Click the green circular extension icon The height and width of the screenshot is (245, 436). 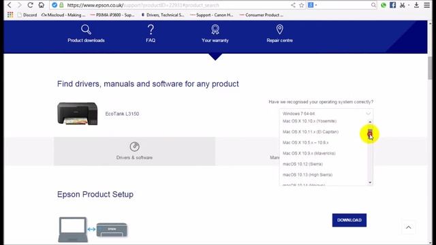coord(384,5)
